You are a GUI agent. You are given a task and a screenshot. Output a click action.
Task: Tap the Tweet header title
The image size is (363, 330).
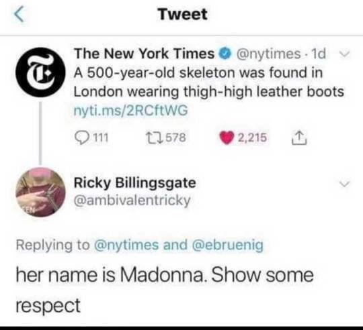click(x=183, y=14)
